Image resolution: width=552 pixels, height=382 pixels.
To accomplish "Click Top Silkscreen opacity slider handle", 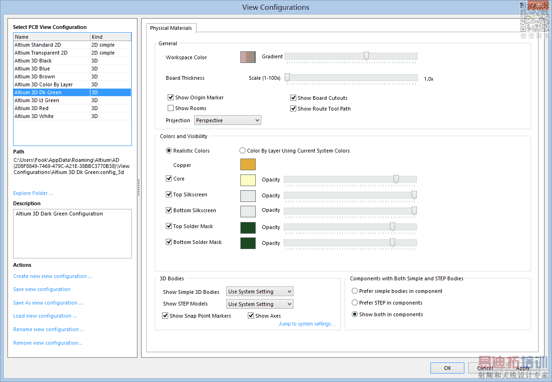I will point(415,195).
